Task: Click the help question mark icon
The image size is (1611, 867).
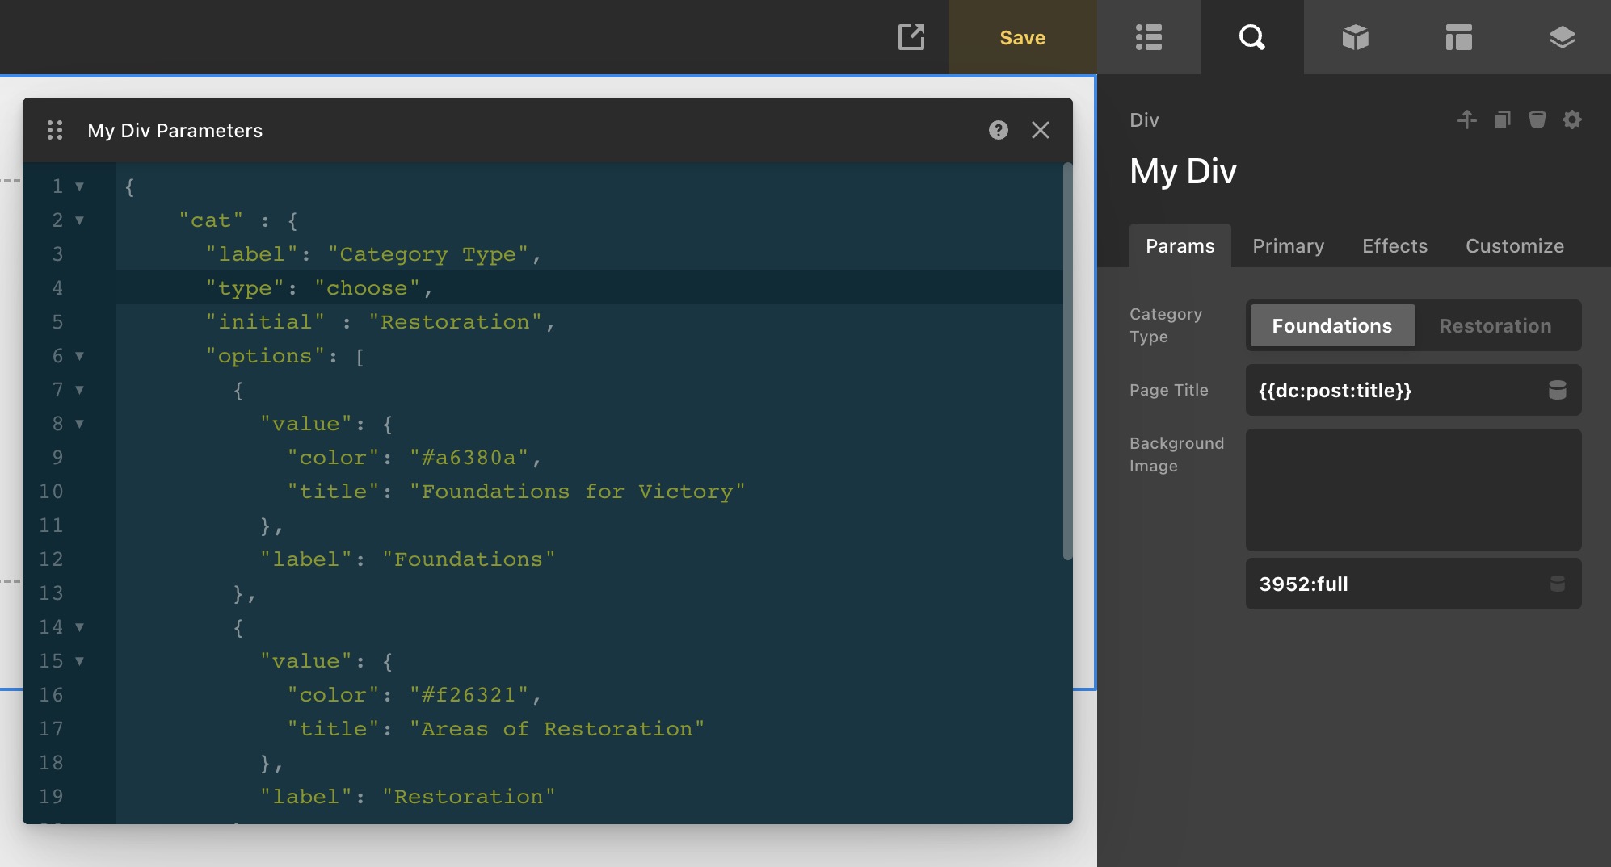Action: coord(998,130)
